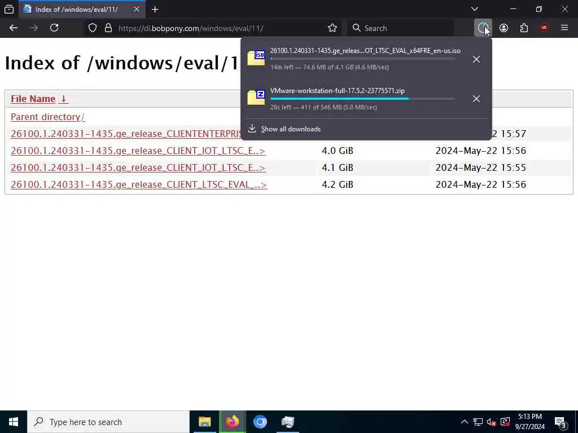Click the browser Search box

pyautogui.click(x=400, y=28)
